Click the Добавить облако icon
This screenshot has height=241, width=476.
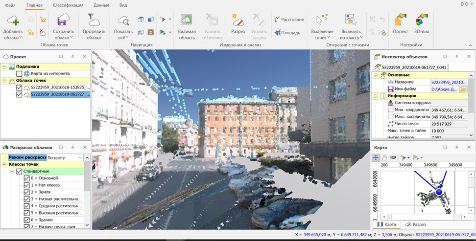pos(13,21)
